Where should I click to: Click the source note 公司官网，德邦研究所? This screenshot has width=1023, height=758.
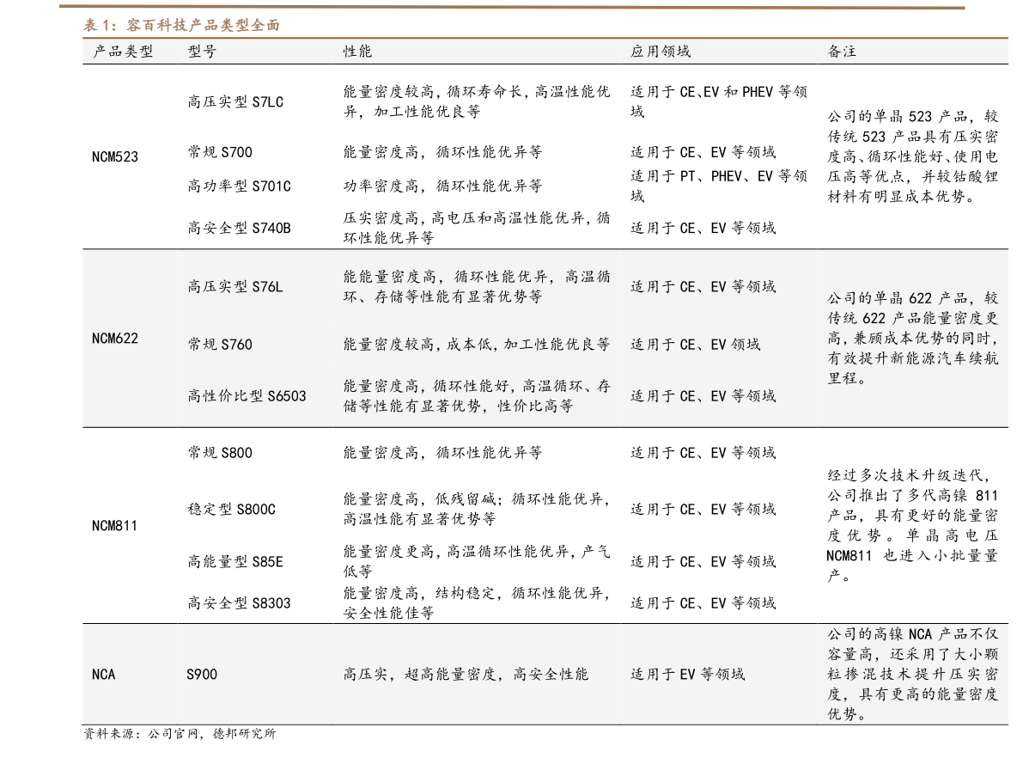[x=180, y=734]
